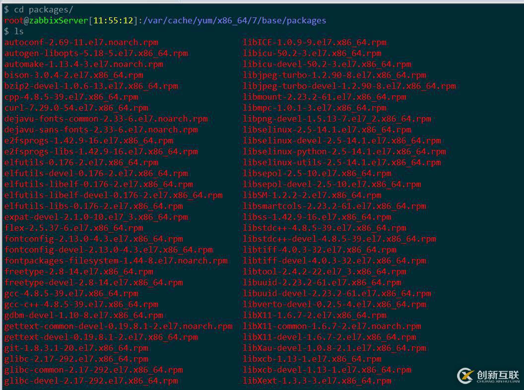The height and width of the screenshot is (390, 524).
Task: Select libX11-common-1.6.7-2.el7.noarch.rpm
Action: tap(332, 326)
